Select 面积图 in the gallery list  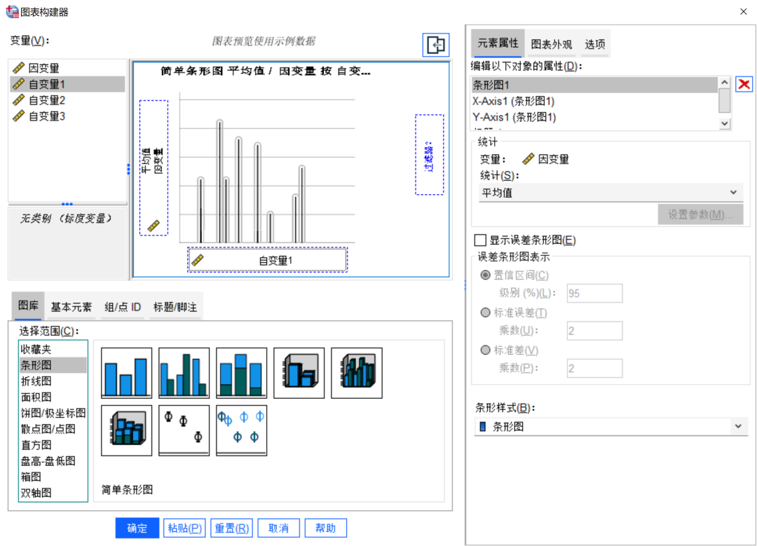click(x=53, y=397)
